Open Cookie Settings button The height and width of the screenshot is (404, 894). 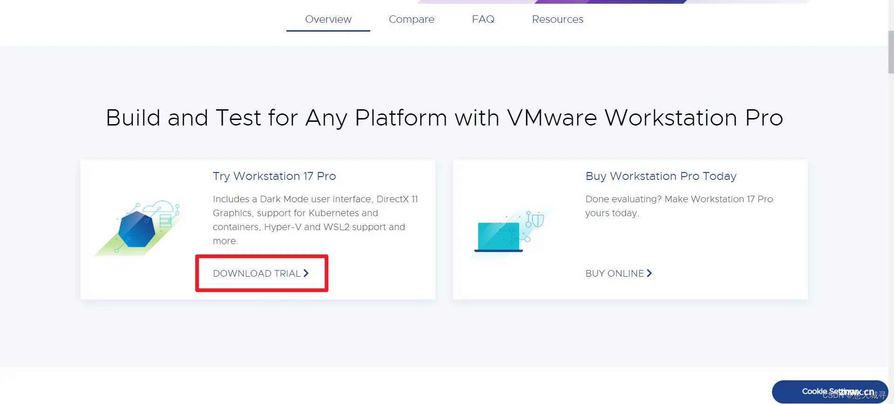click(830, 392)
